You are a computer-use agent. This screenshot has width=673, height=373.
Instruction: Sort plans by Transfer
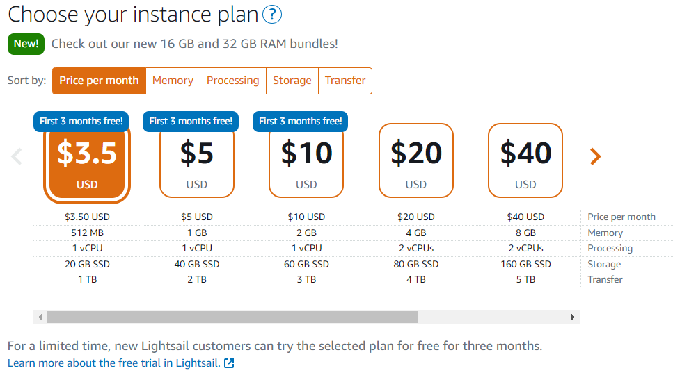pos(345,81)
